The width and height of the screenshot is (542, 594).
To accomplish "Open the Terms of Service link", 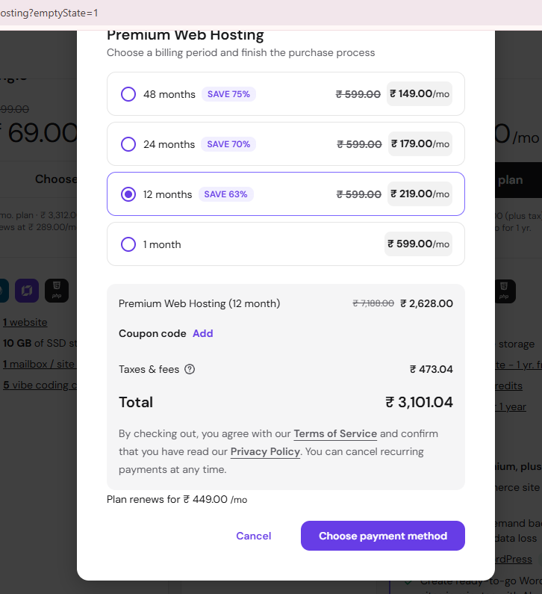I will tap(335, 433).
